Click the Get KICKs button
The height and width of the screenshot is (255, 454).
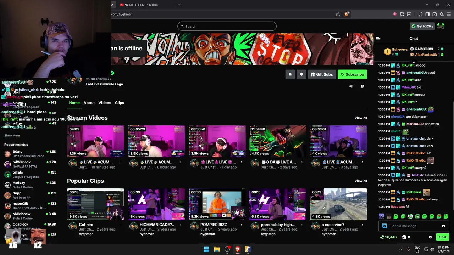(x=422, y=26)
